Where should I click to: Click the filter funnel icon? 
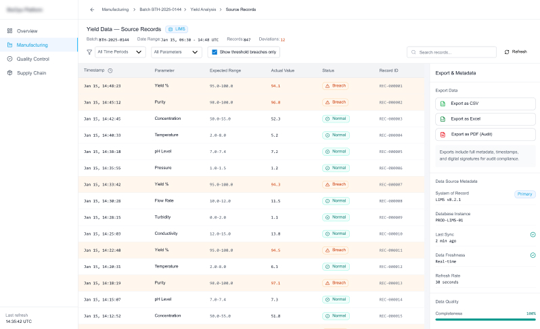tap(89, 52)
